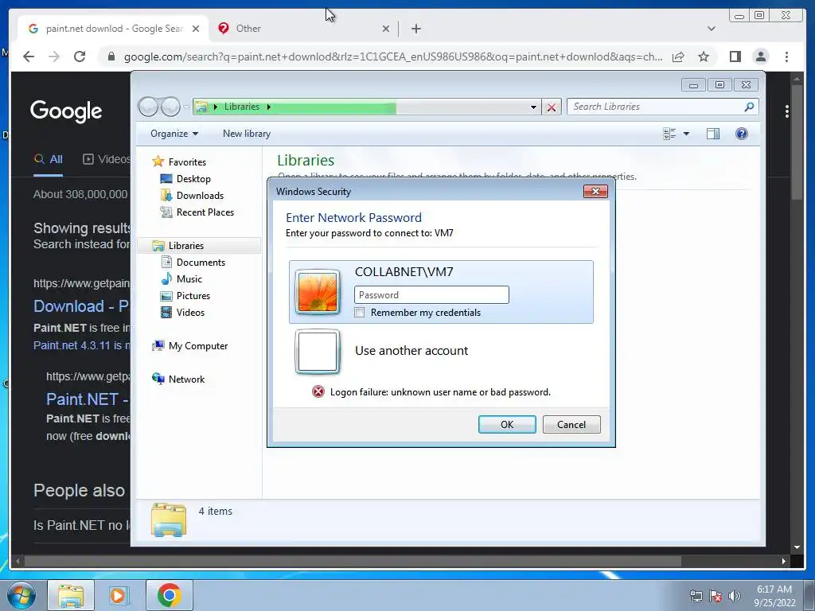Image resolution: width=815 pixels, height=611 pixels.
Task: Expand the Libraries breadcrumb arrow
Action: coord(269,107)
